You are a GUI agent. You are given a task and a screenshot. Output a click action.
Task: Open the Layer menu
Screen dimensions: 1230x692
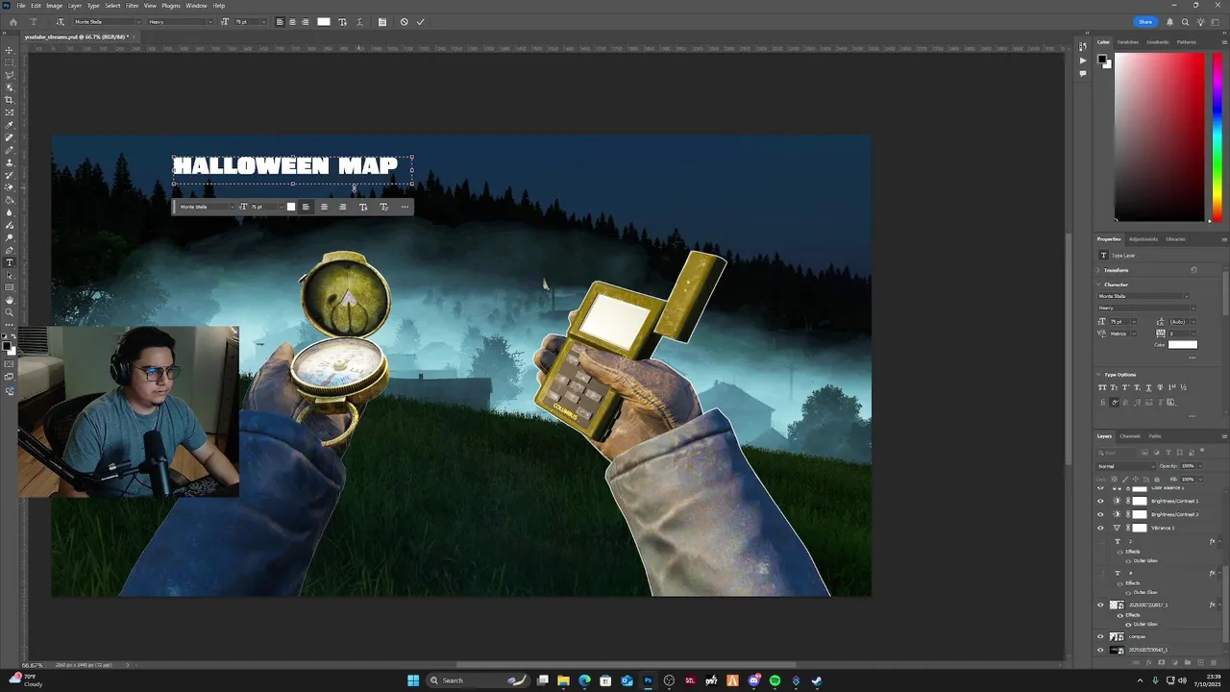coord(74,6)
